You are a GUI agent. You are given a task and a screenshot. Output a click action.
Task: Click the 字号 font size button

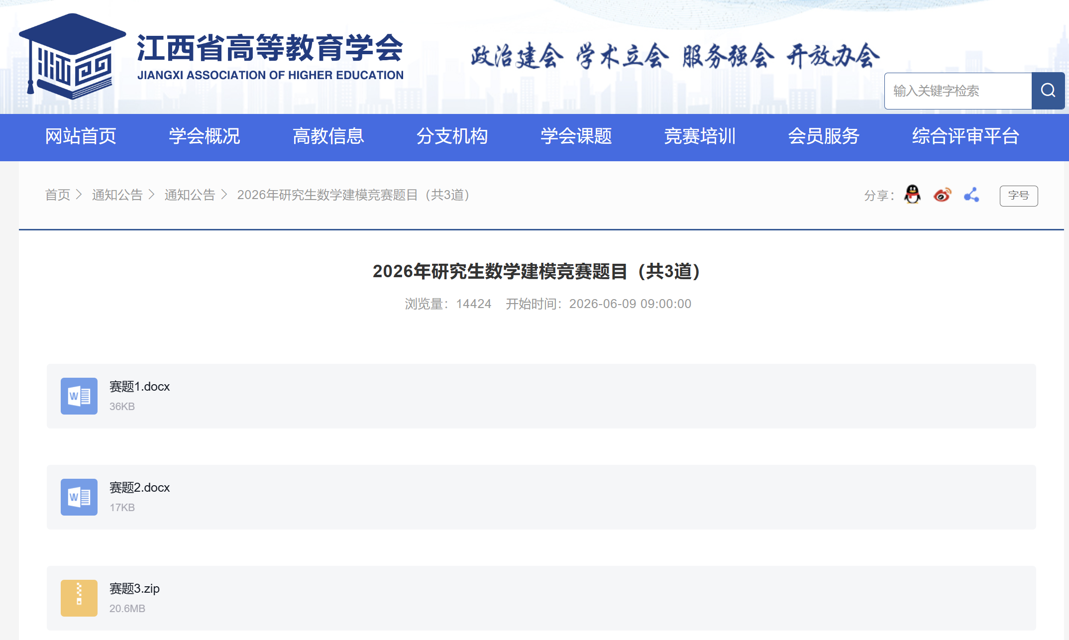1019,196
